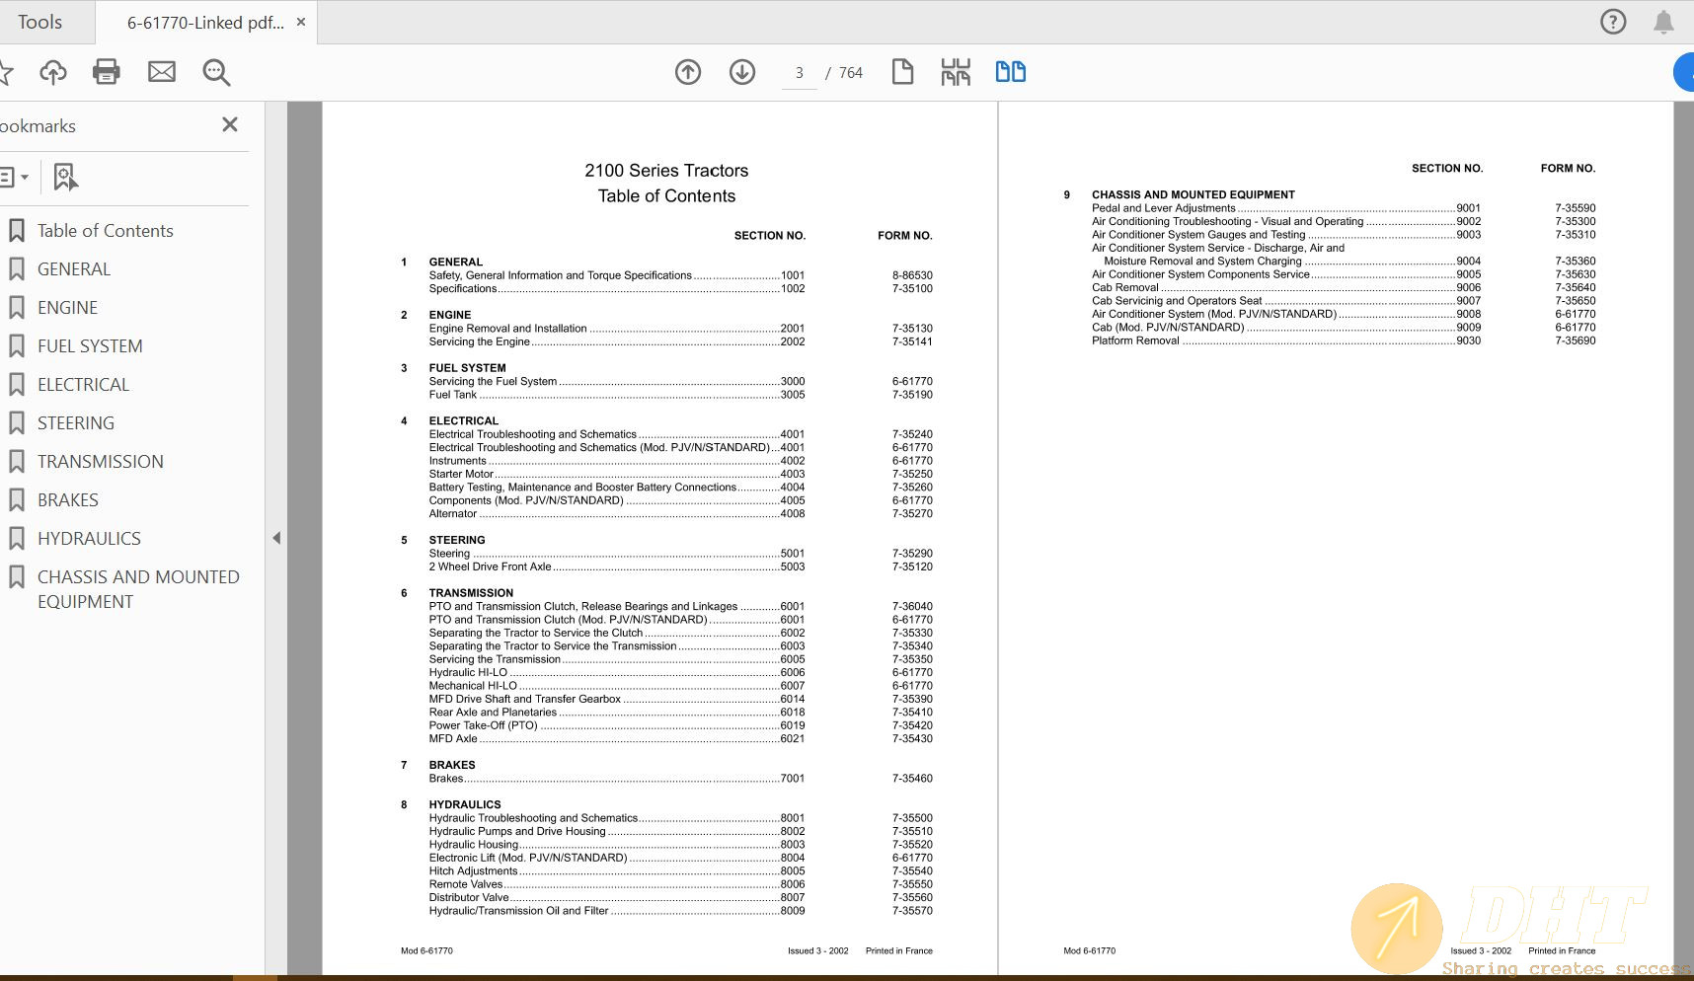Click the bookmark icon beside HYDRAULICS

[17, 539]
